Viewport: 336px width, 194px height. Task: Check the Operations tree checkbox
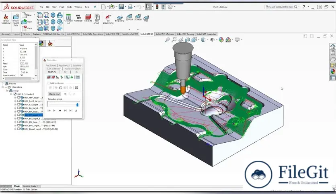(x=6, y=87)
